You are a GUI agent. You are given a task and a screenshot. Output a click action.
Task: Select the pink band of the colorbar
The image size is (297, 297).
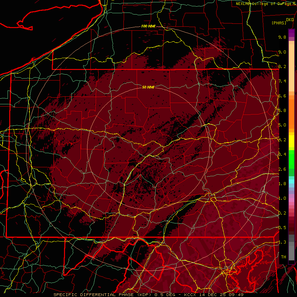click(x=291, y=200)
